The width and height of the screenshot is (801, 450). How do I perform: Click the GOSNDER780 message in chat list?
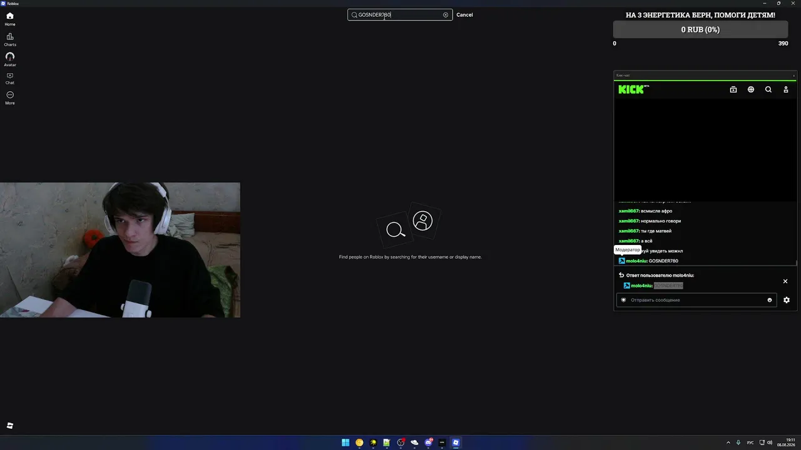point(663,261)
